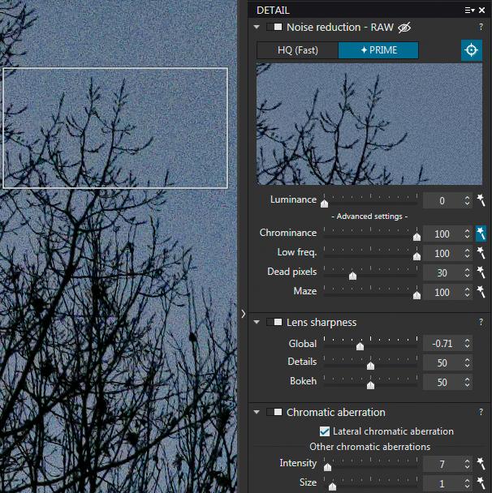The image size is (492, 493).
Task: Click the Global value stepper arrows
Action: point(467,343)
